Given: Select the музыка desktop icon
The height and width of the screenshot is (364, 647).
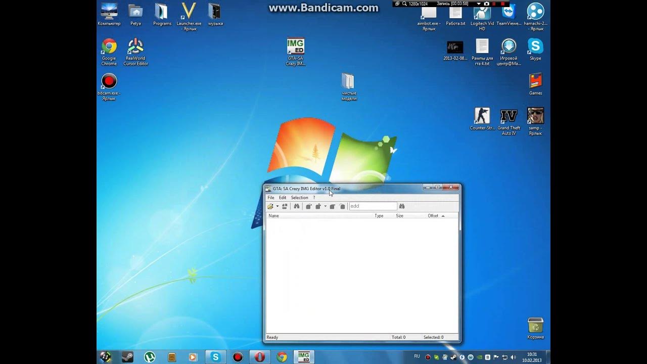Looking at the screenshot, I should point(215,15).
